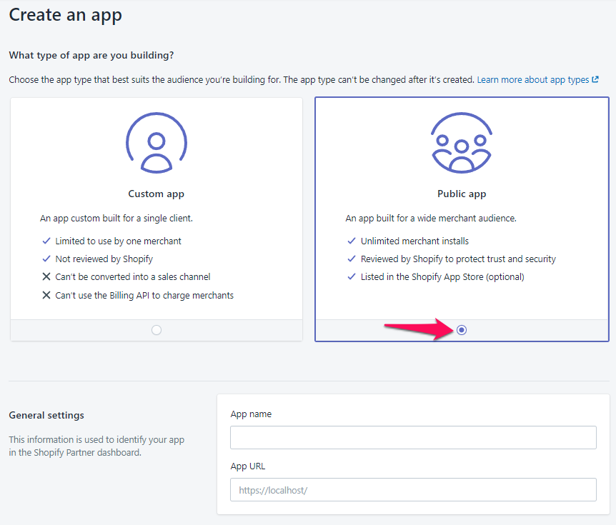Focus the App URL input field
The height and width of the screenshot is (525, 616).
[x=413, y=490]
